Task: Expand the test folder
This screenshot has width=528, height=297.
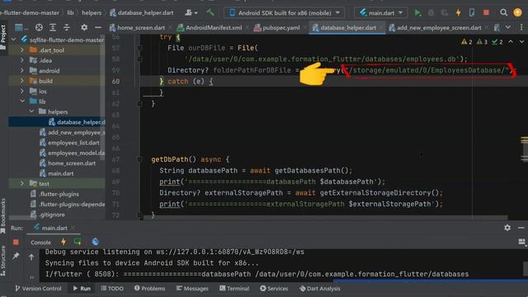Action: click(22, 183)
